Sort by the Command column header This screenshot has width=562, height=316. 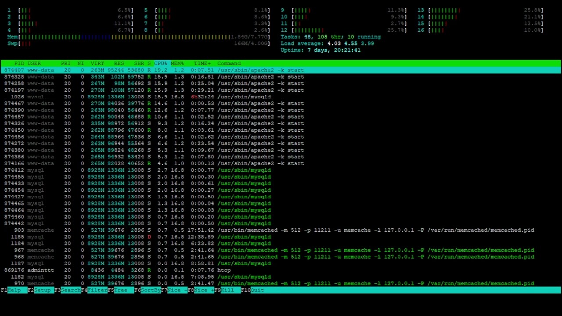(x=229, y=63)
